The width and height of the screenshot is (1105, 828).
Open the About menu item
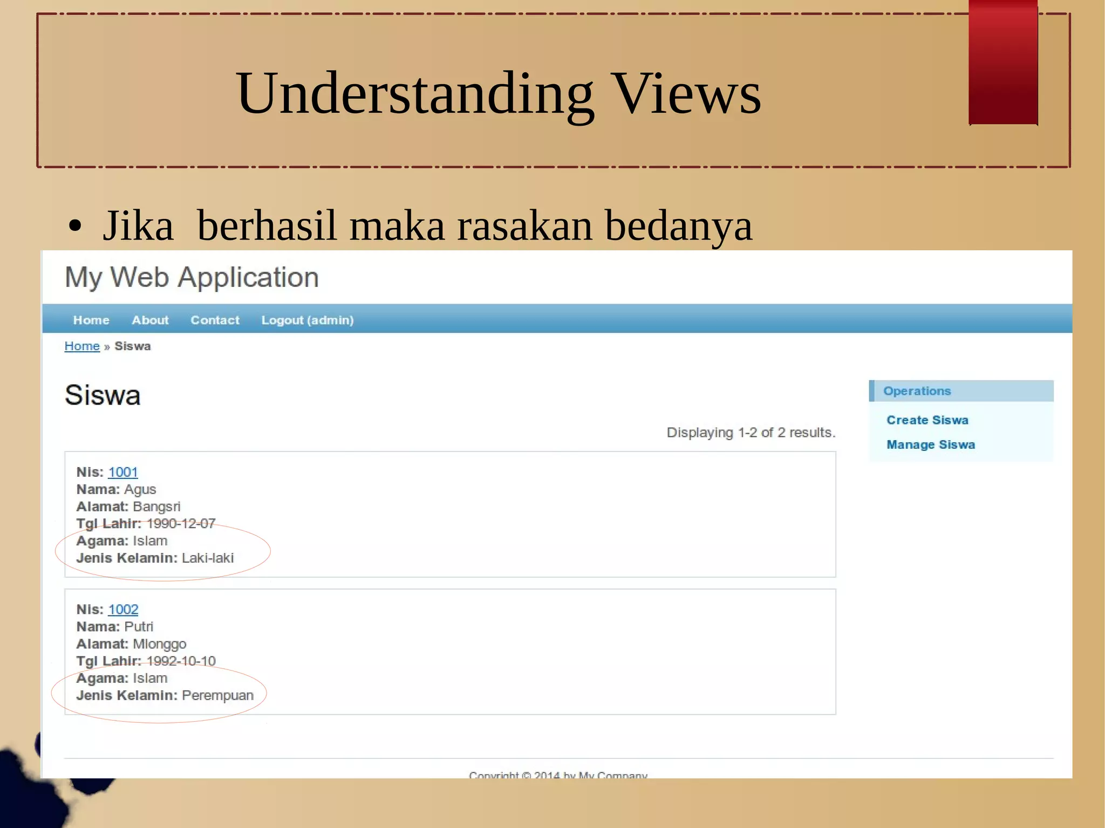pos(150,320)
